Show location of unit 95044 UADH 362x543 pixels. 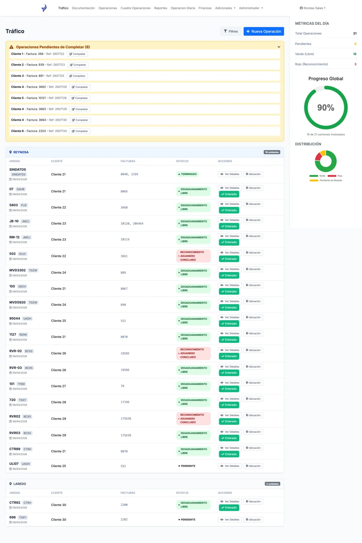point(253,317)
